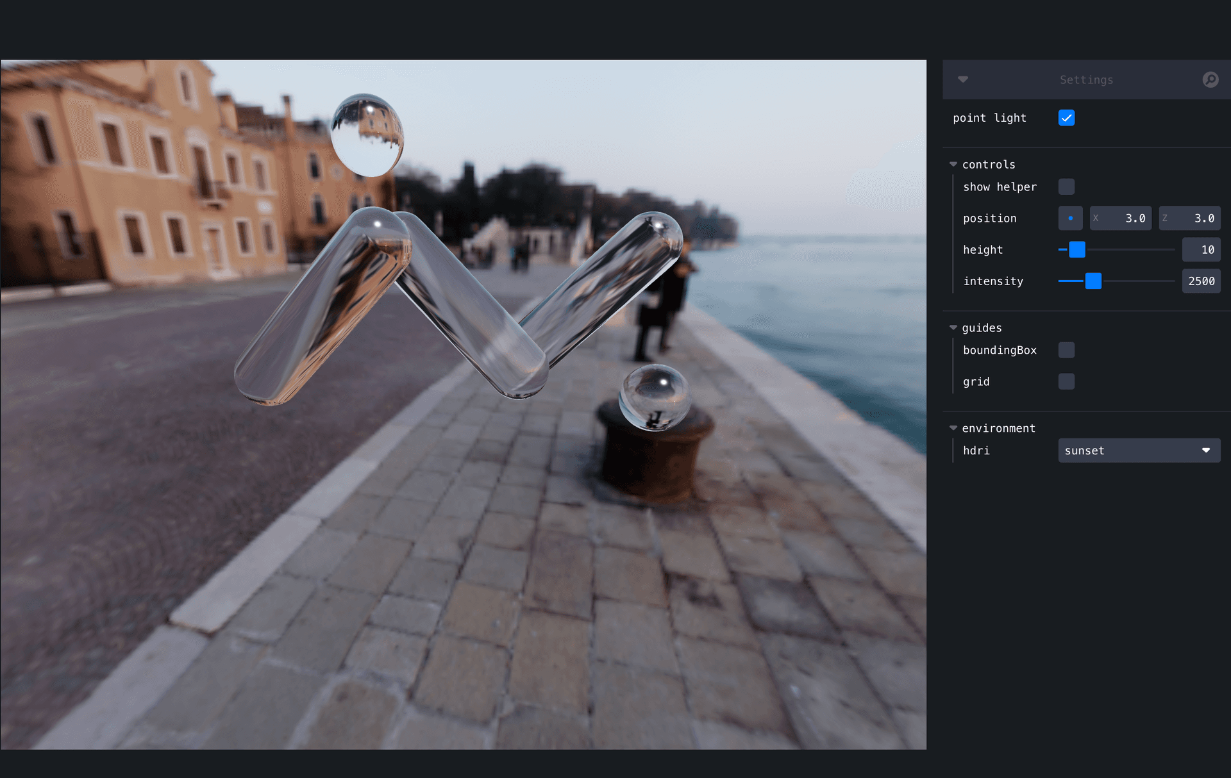Image resolution: width=1231 pixels, height=778 pixels.
Task: Enable the boundingBox checkbox
Action: point(1066,350)
